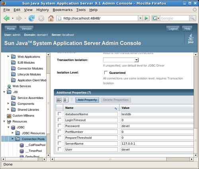This screenshot has height=169, width=199.
Task: Check the ServerName property row
Action: [59, 143]
